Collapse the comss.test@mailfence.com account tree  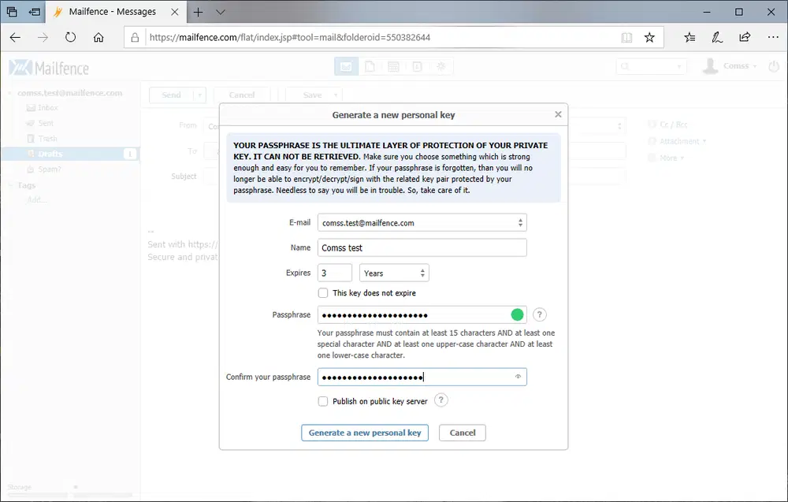click(x=10, y=93)
